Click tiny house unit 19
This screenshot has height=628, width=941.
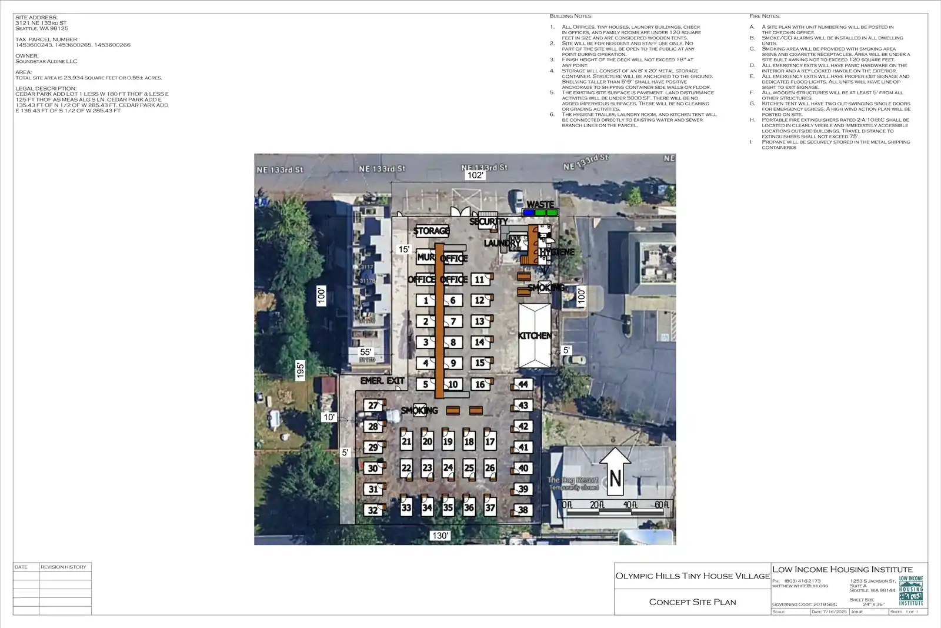tap(448, 441)
